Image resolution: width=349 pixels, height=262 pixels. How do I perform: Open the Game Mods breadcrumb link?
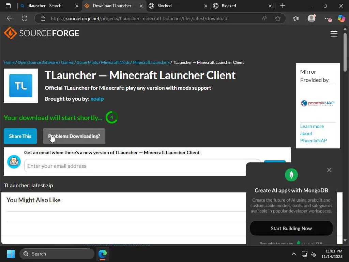87,62
